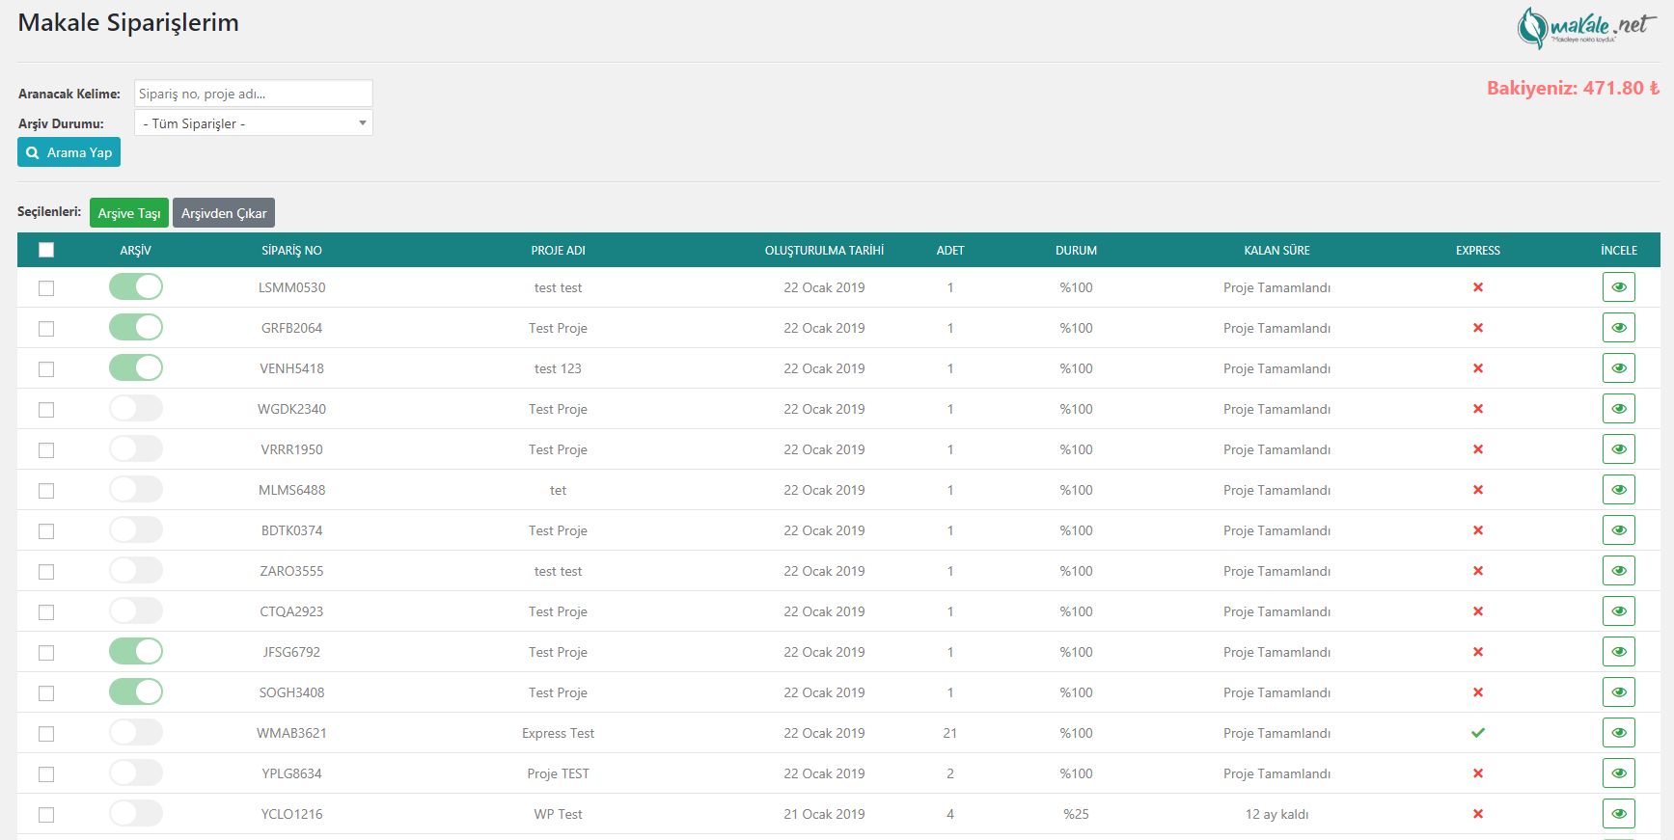1674x840 pixels.
Task: Click 'tet' project name cell
Action: 558,490
